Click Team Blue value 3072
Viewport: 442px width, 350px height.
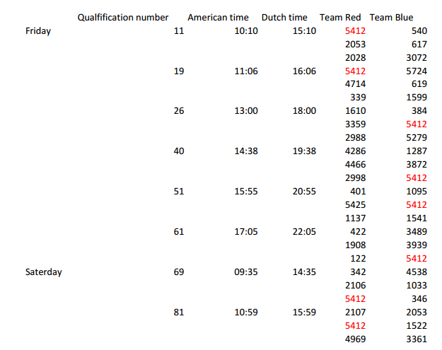(x=417, y=58)
